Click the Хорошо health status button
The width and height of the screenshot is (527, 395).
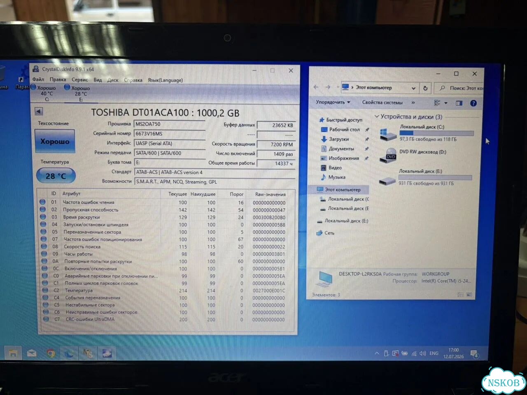point(54,141)
